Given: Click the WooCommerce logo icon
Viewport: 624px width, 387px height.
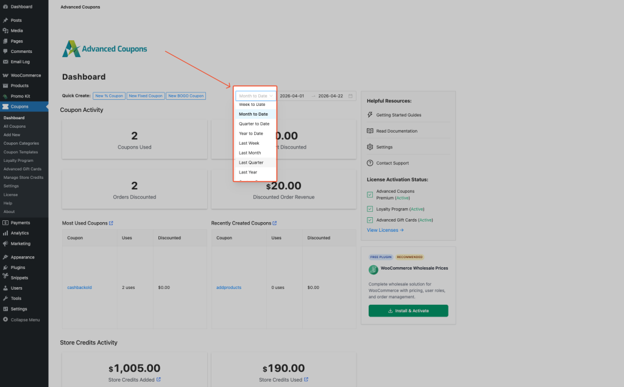Looking at the screenshot, I should coord(5,75).
